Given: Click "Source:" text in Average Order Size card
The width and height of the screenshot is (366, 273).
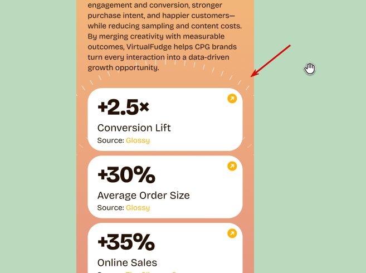Looking at the screenshot, I should point(111,208).
